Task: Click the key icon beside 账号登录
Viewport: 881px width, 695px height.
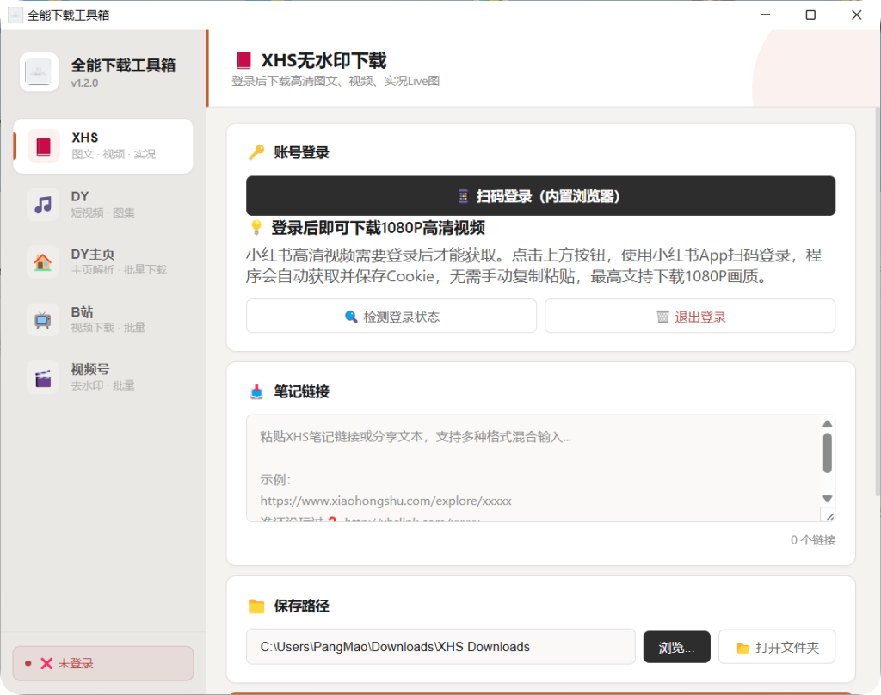Action: [x=256, y=152]
